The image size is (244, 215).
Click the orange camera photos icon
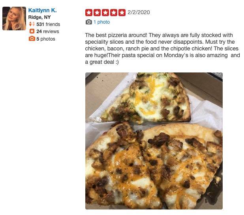(x=32, y=39)
